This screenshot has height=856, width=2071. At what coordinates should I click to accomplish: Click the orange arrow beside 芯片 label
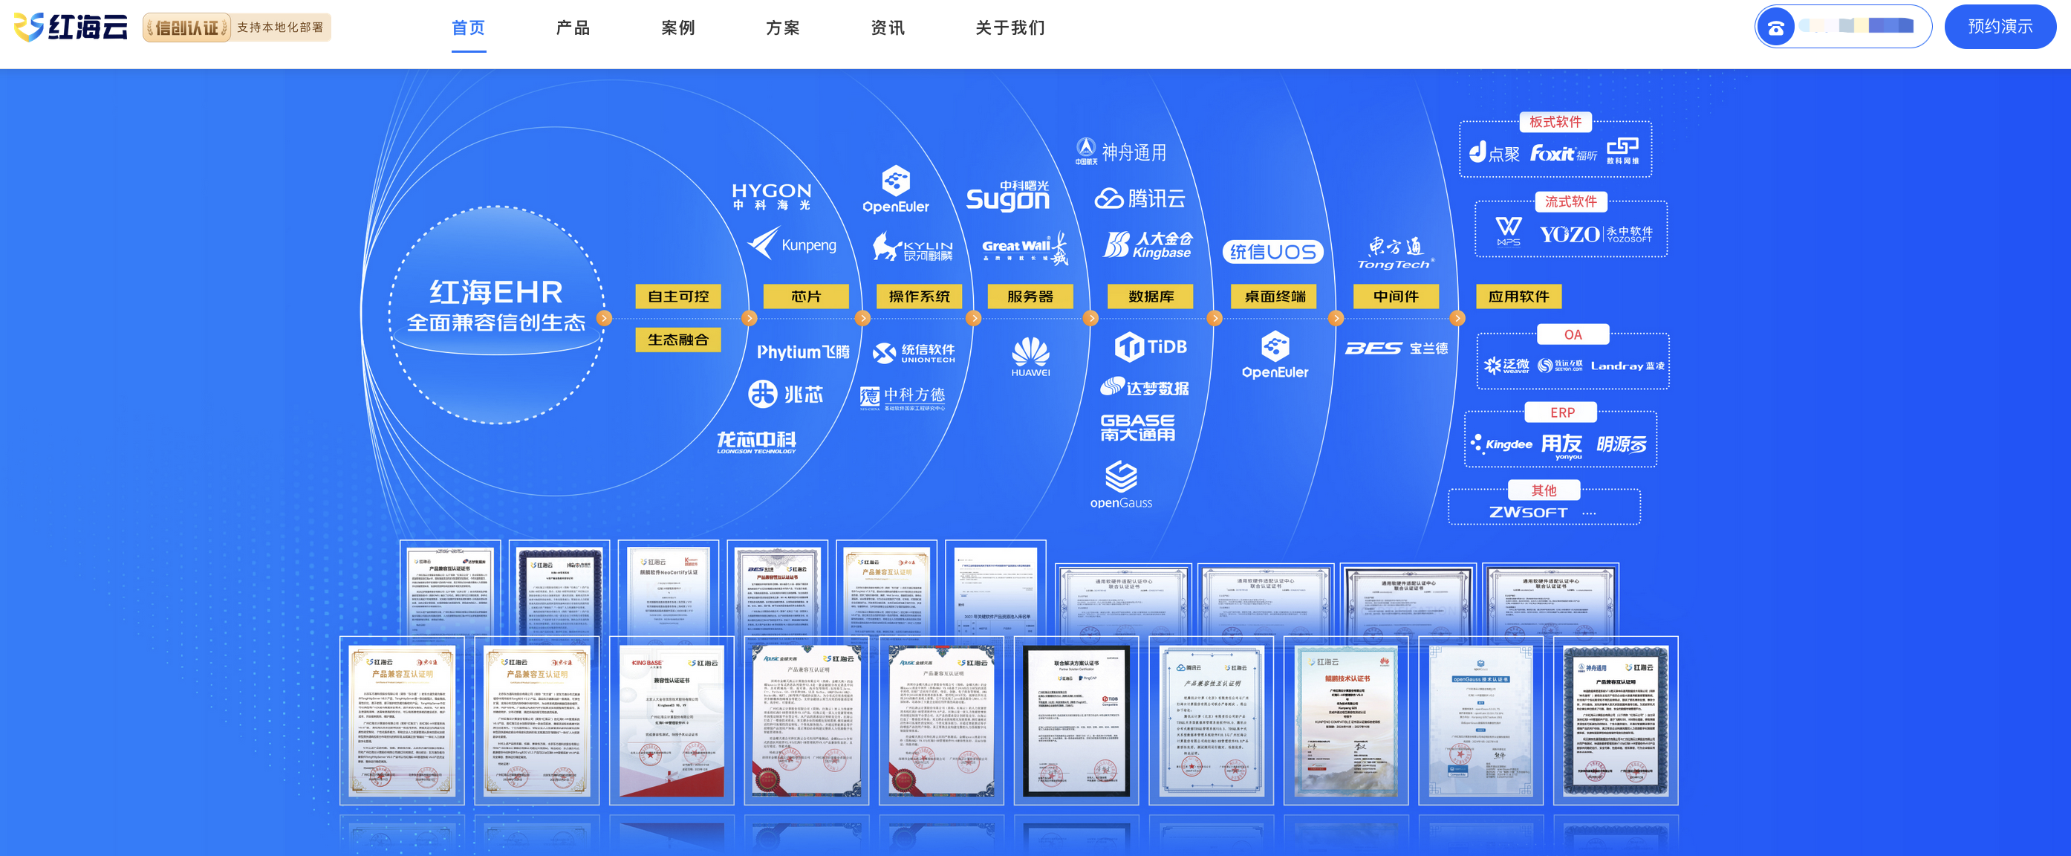coord(750,318)
